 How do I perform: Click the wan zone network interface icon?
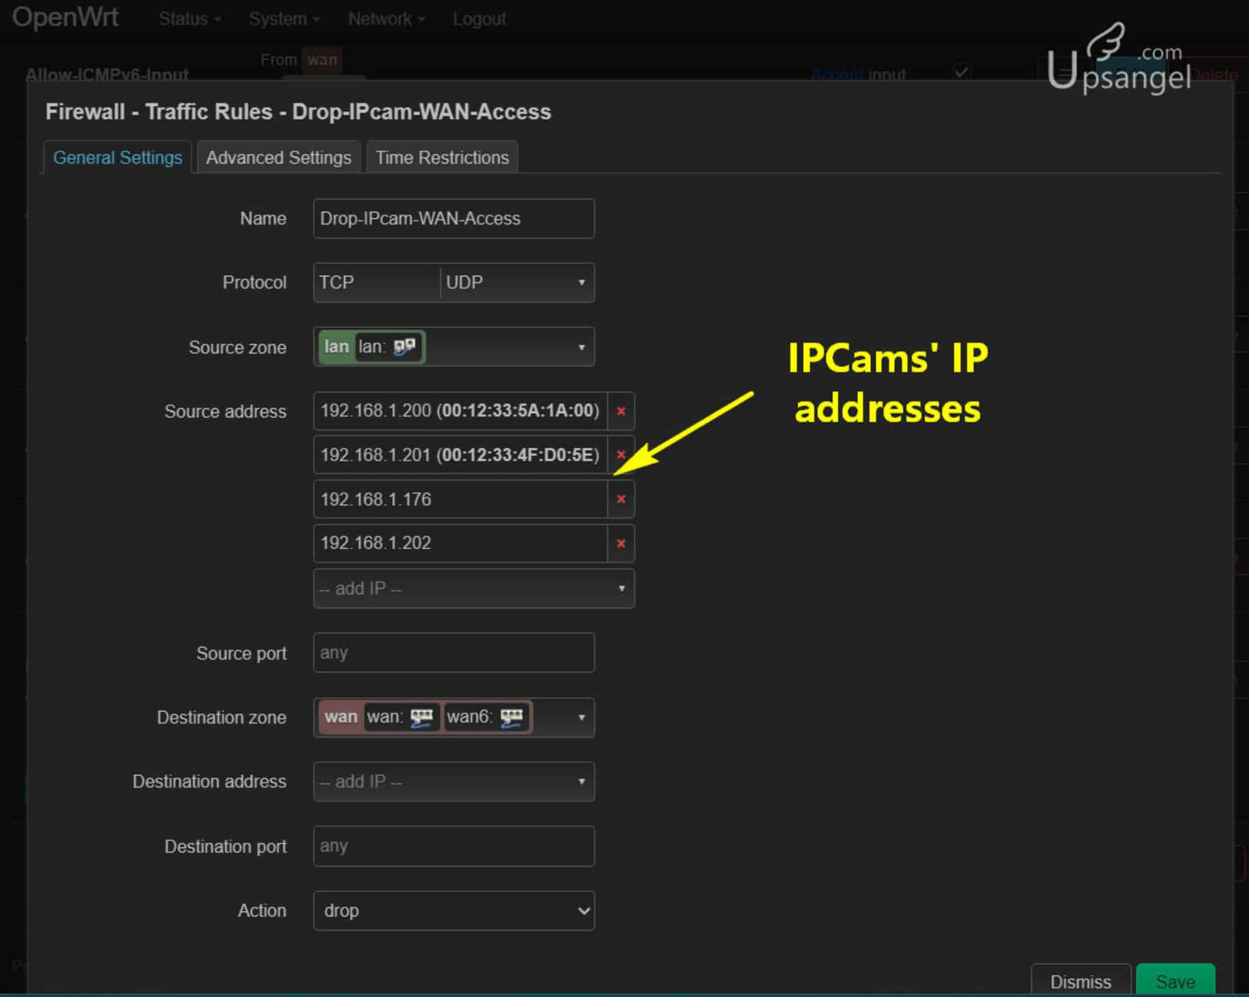coord(422,717)
